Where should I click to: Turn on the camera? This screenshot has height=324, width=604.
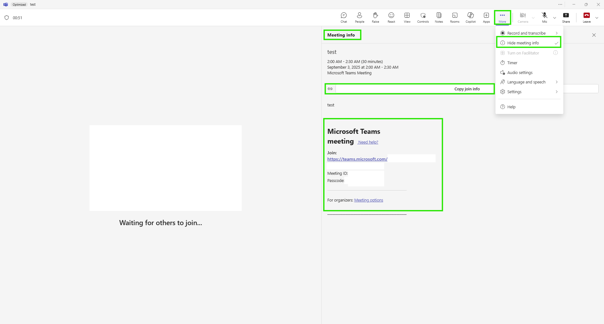(x=522, y=17)
